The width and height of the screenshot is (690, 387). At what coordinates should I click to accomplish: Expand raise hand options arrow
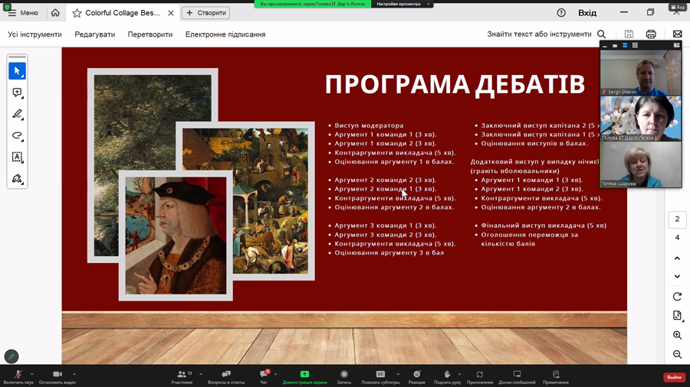(459, 374)
